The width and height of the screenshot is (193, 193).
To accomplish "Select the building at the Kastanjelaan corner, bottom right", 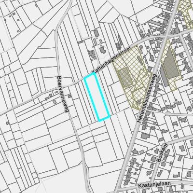I will pyautogui.click(x=176, y=175).
